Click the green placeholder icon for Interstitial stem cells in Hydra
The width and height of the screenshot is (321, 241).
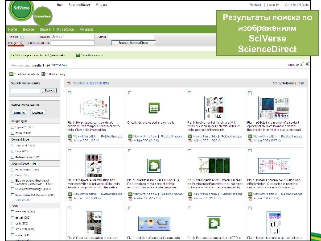point(154,166)
